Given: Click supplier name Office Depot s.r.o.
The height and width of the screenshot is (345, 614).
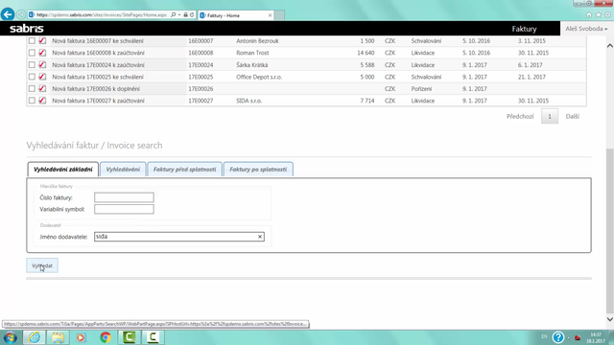Looking at the screenshot, I should click(259, 77).
